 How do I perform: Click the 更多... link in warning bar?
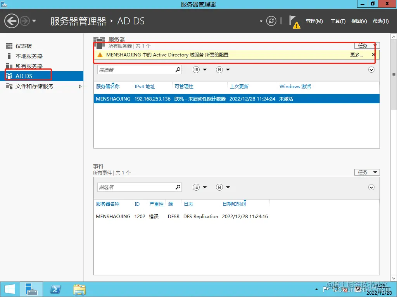click(357, 55)
